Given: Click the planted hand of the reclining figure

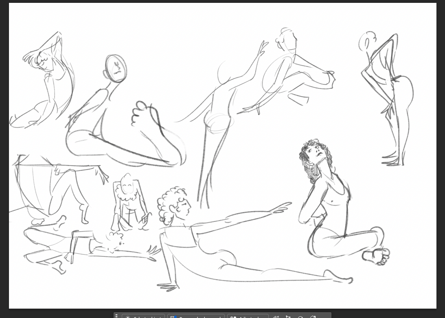Looking at the screenshot, I should [x=168, y=287].
